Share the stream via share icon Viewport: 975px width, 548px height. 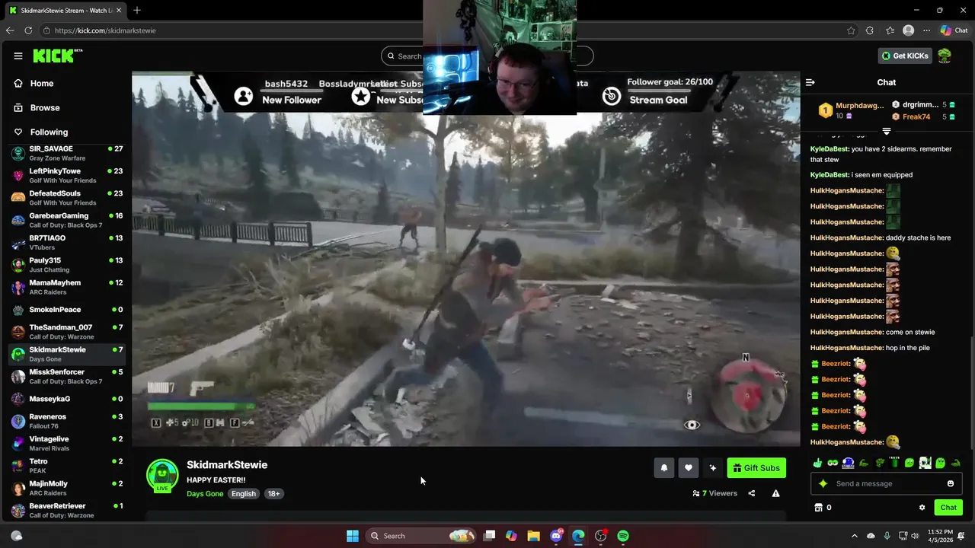pos(751,493)
